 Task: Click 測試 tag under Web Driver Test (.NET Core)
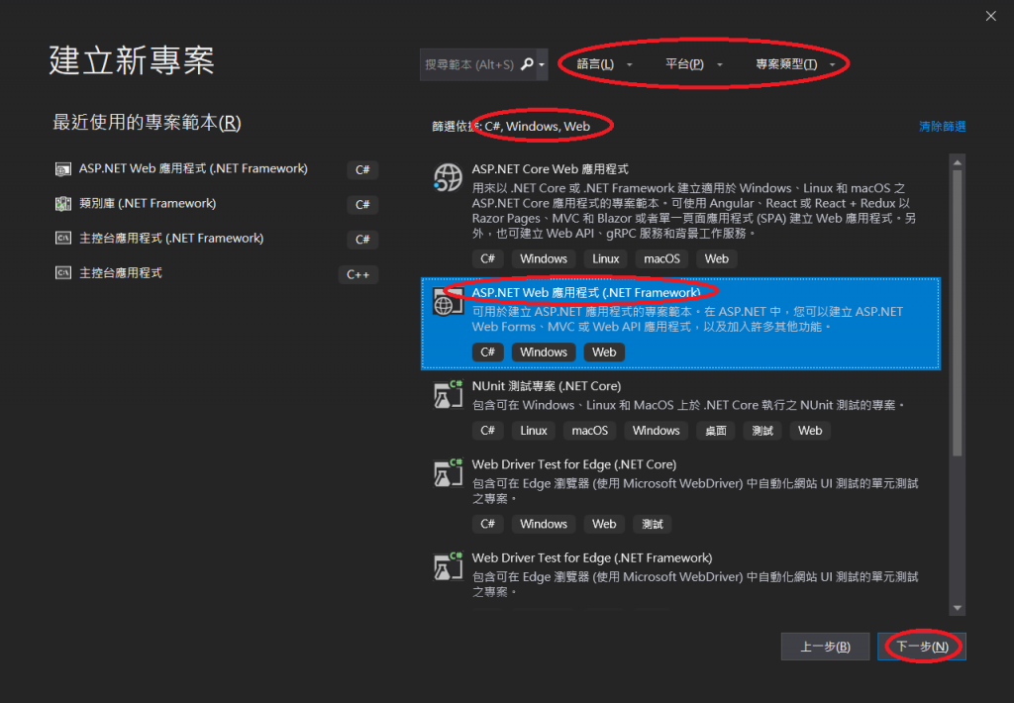coord(652,524)
